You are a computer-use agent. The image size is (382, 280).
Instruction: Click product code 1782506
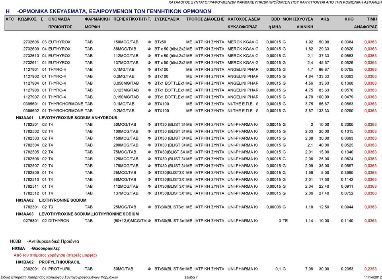31,159
